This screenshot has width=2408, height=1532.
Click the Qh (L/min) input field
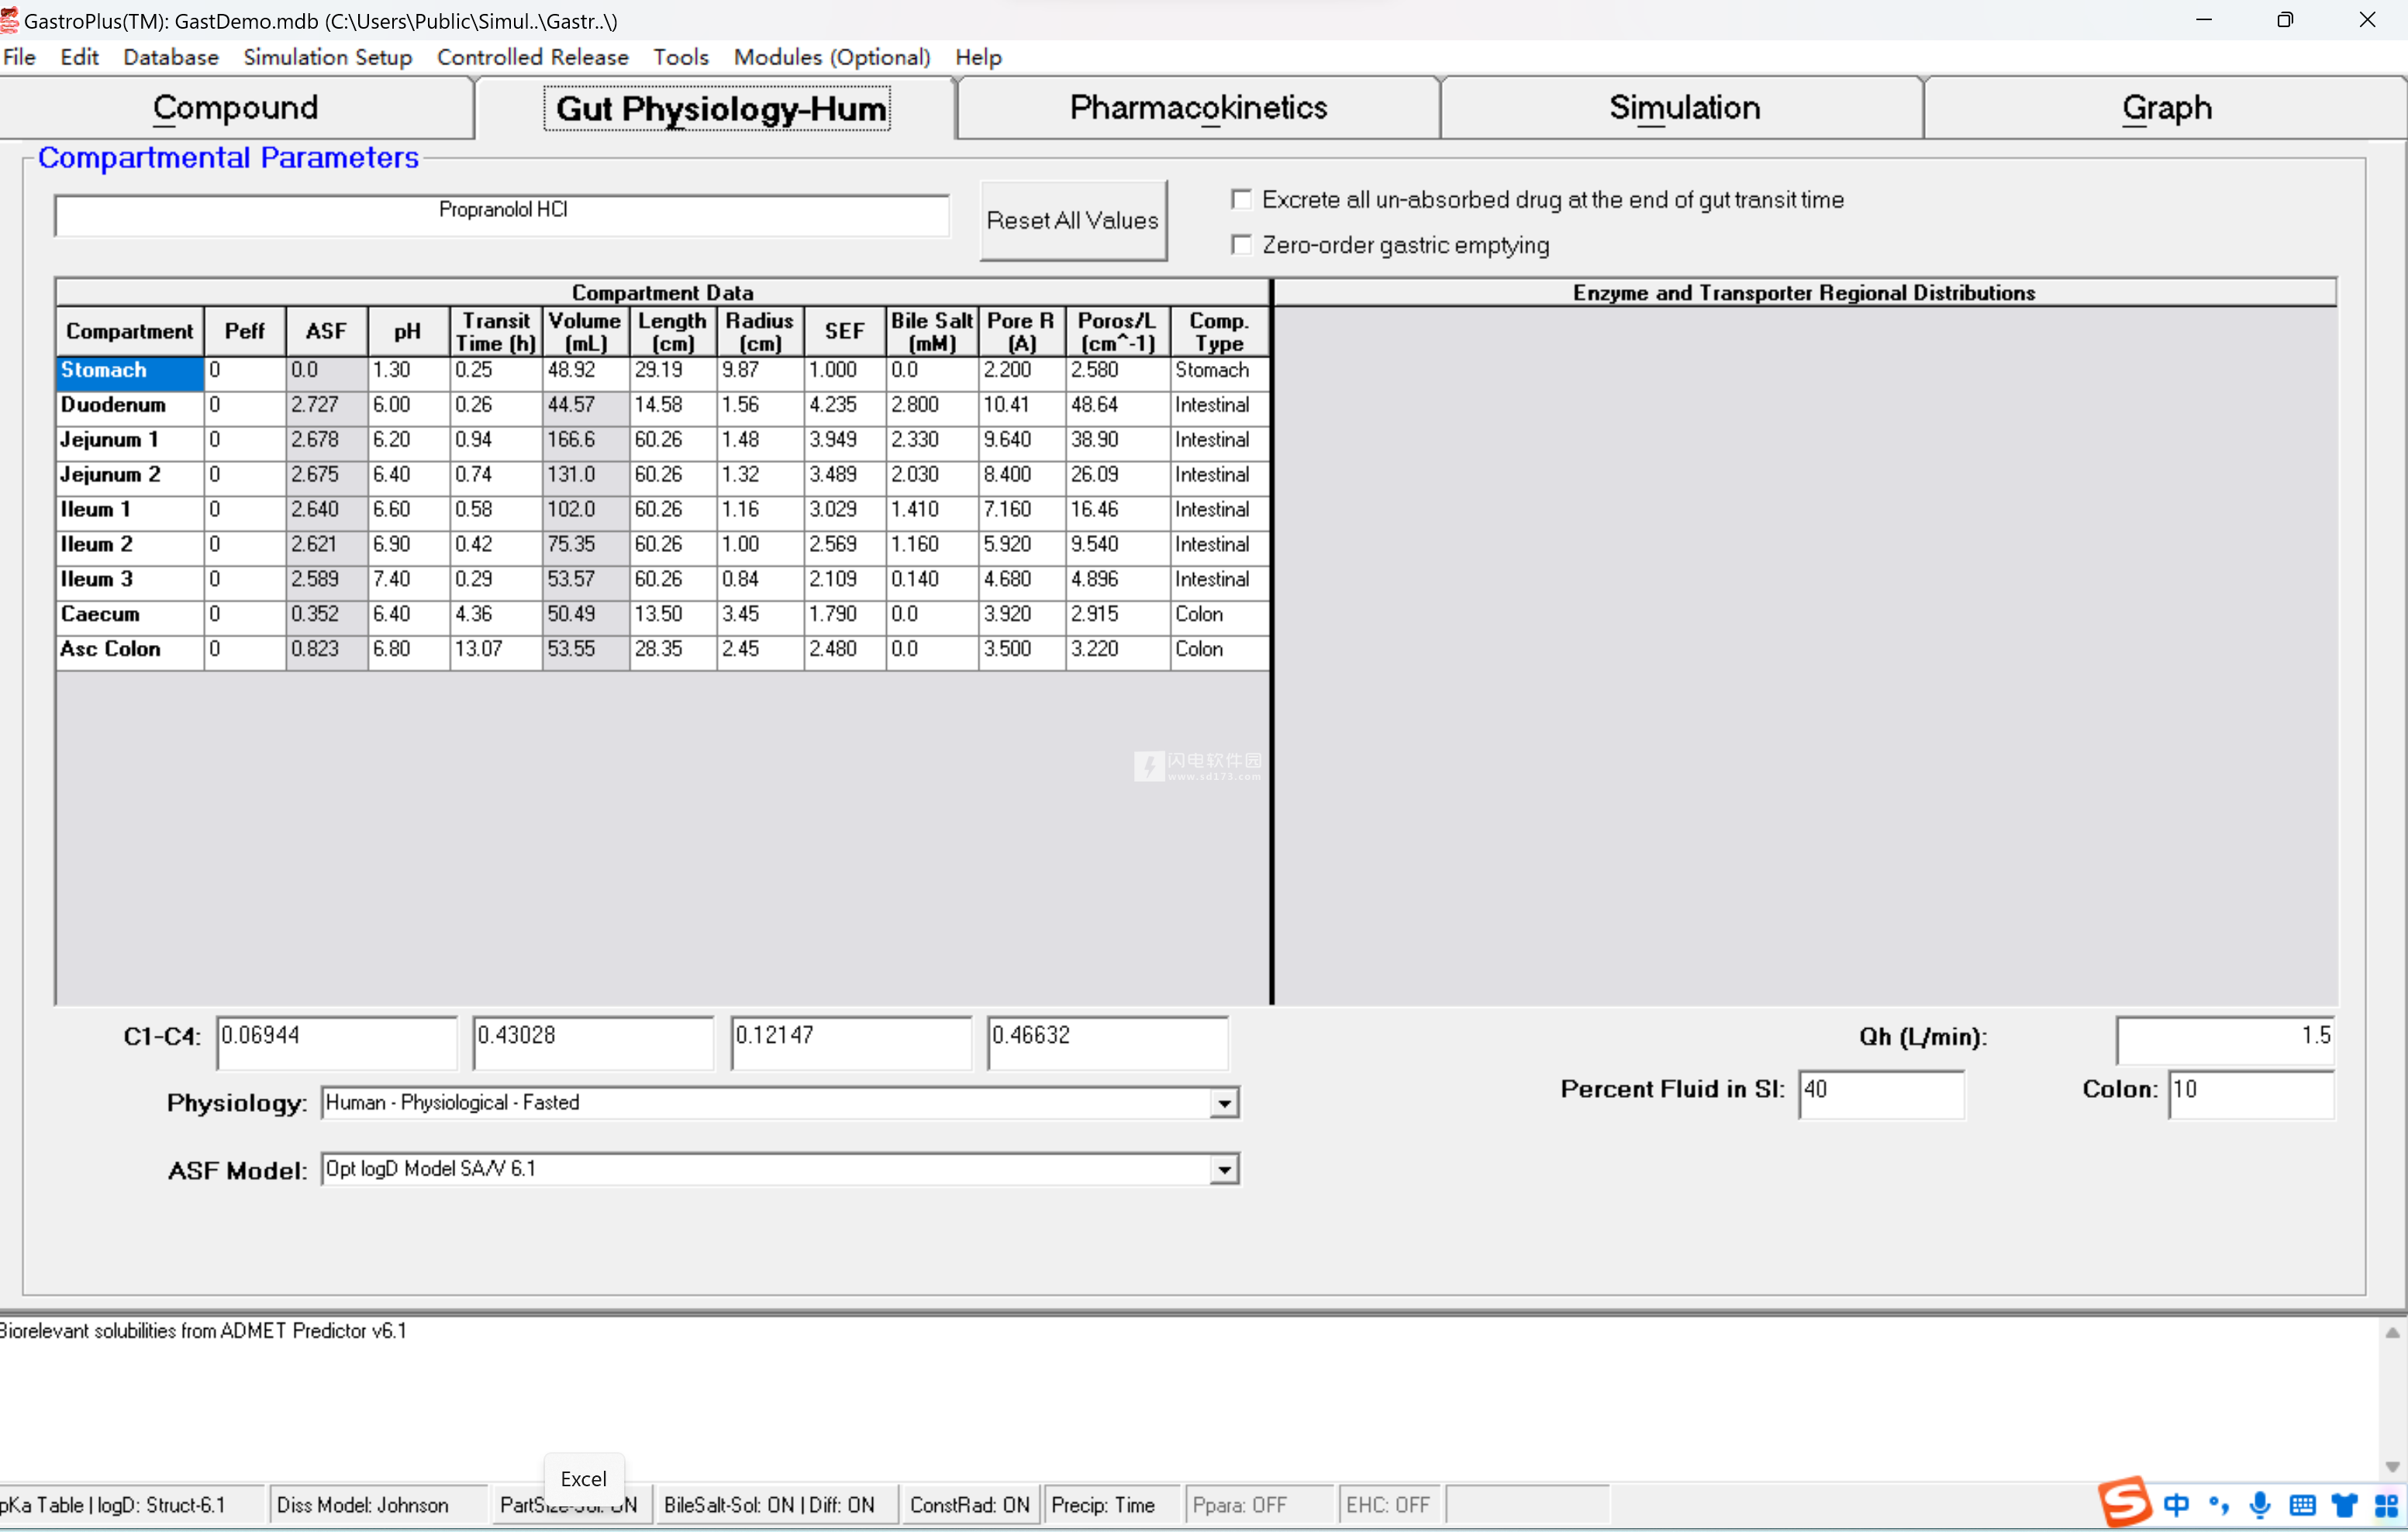tap(2225, 1041)
